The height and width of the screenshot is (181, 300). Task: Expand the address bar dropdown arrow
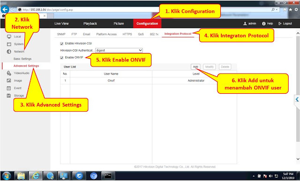277,9
